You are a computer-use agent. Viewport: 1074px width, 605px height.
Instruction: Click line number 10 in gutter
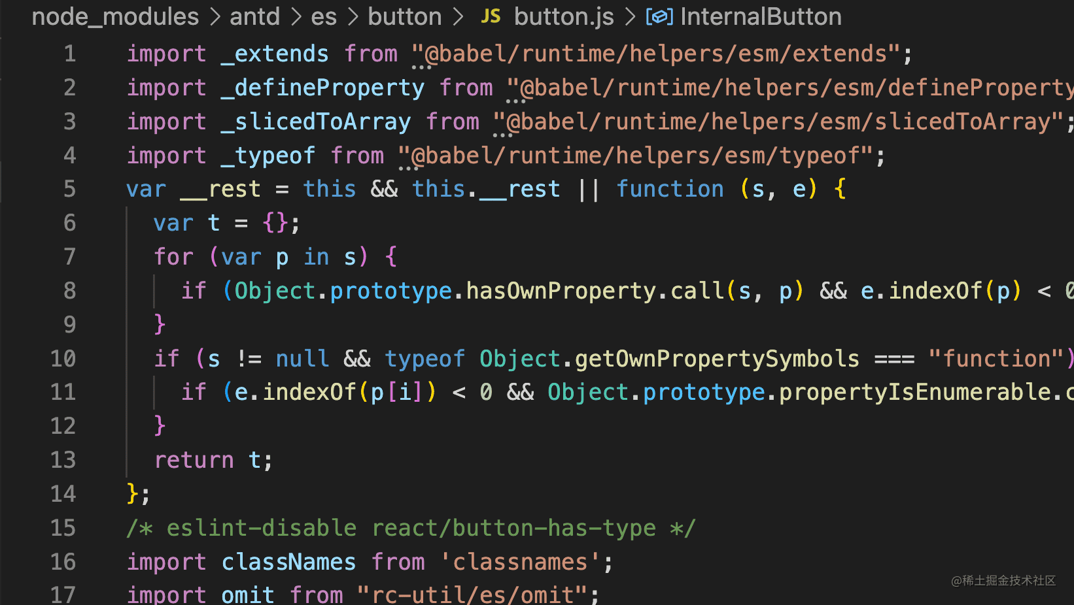pyautogui.click(x=63, y=358)
